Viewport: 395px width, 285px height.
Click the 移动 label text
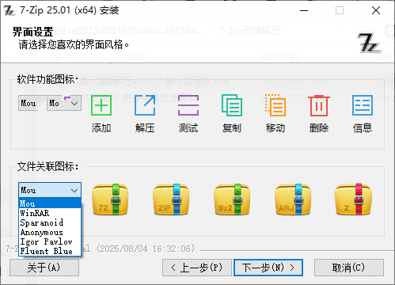(275, 128)
